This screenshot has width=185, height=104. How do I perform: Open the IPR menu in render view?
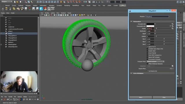pyautogui.click(x=15, y=97)
